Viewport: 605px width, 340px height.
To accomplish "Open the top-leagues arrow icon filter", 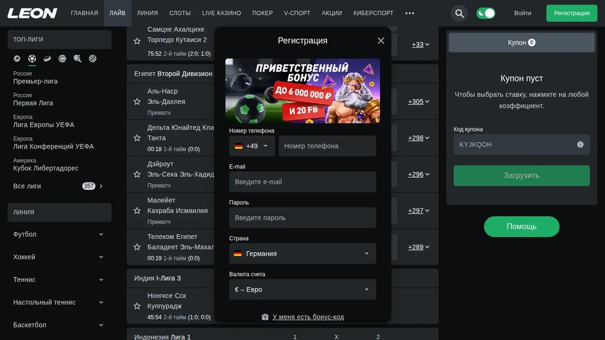I will point(17,59).
